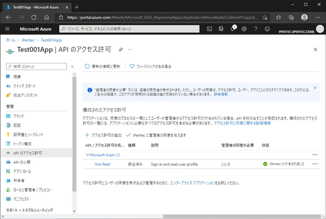Click the horizontal scrollbar at the bottom
The width and height of the screenshot is (326, 219).
[242, 216]
